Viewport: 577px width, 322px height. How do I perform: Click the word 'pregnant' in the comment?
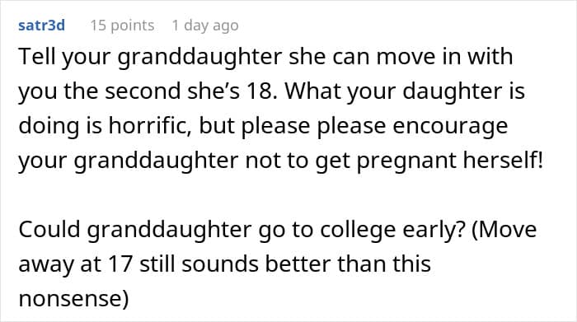406,161
